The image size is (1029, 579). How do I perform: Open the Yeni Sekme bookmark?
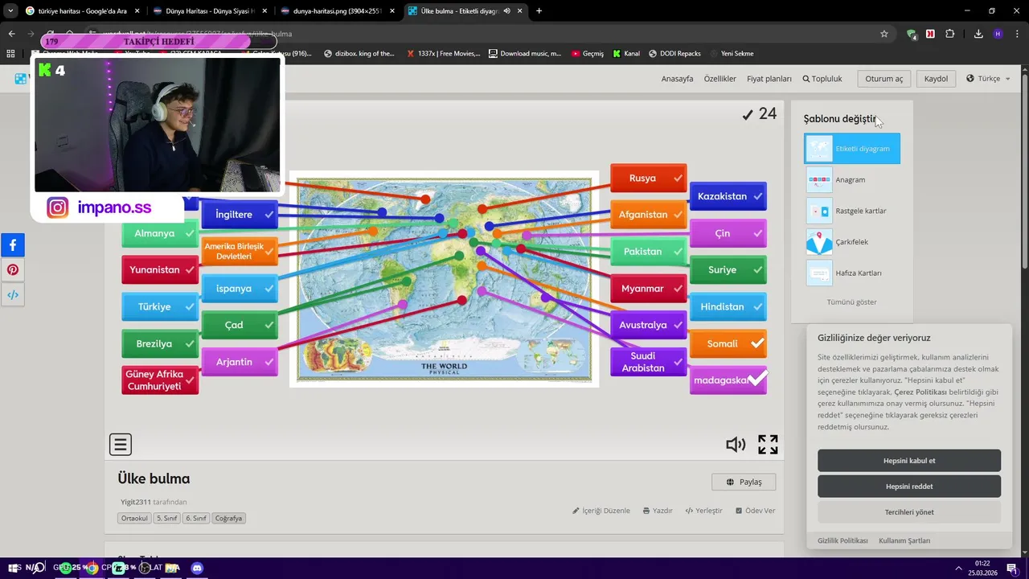tap(732, 54)
